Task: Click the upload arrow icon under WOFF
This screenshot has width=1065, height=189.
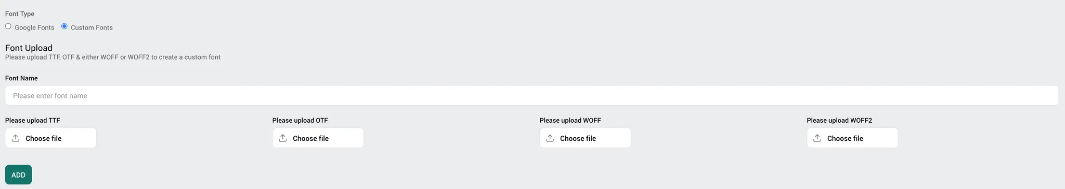Action: pyautogui.click(x=550, y=138)
